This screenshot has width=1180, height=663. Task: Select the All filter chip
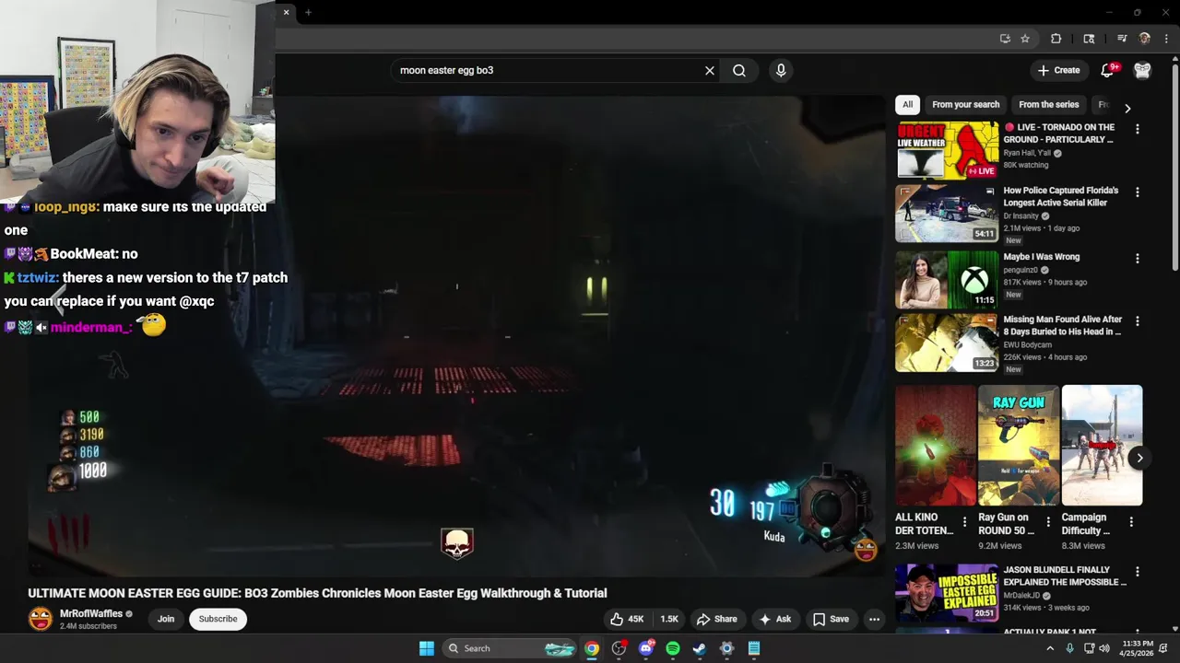click(907, 105)
